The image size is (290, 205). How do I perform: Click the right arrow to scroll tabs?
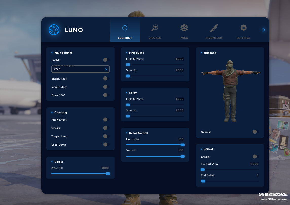tap(264, 30)
